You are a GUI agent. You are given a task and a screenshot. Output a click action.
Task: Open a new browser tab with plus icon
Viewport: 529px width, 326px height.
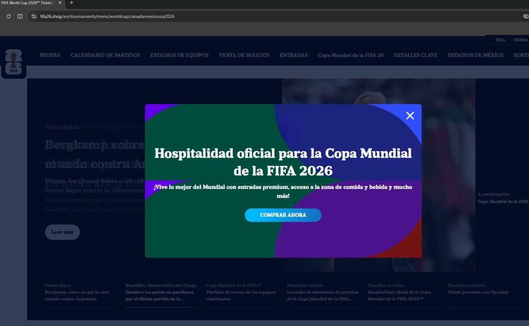click(72, 3)
